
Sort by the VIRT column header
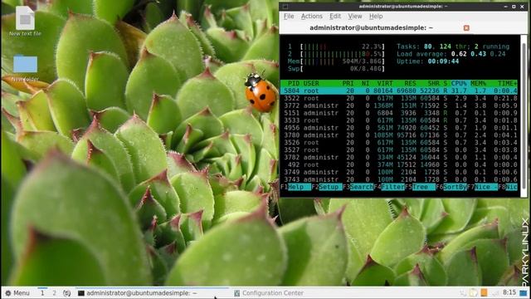385,83
